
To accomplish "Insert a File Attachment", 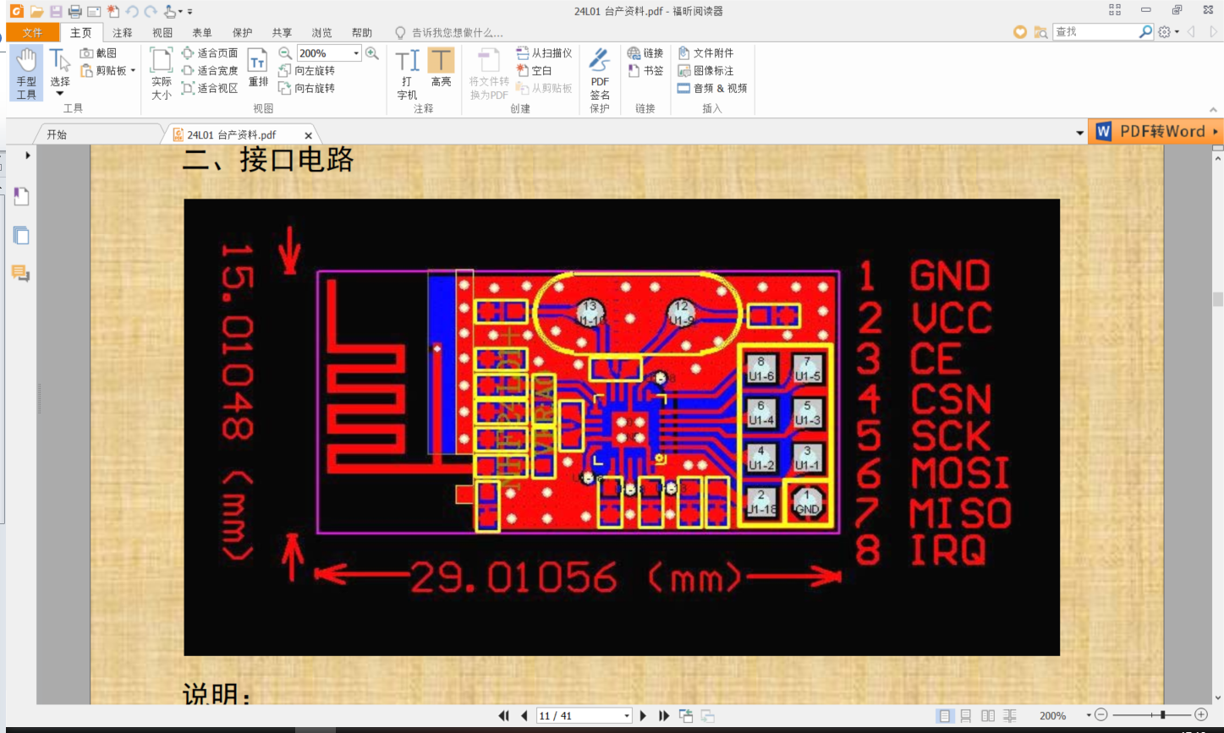I will pyautogui.click(x=705, y=53).
